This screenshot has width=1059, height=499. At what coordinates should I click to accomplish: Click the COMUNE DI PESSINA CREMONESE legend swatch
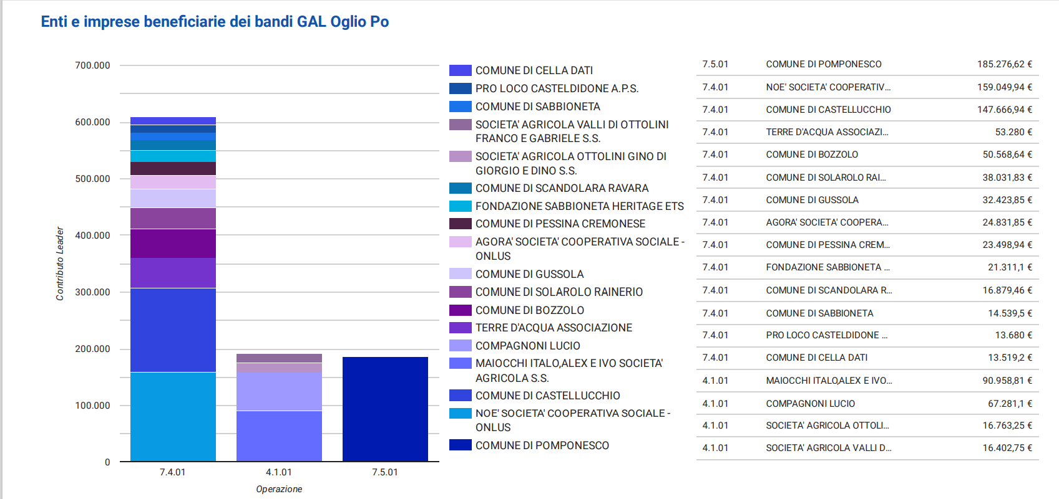tap(460, 224)
